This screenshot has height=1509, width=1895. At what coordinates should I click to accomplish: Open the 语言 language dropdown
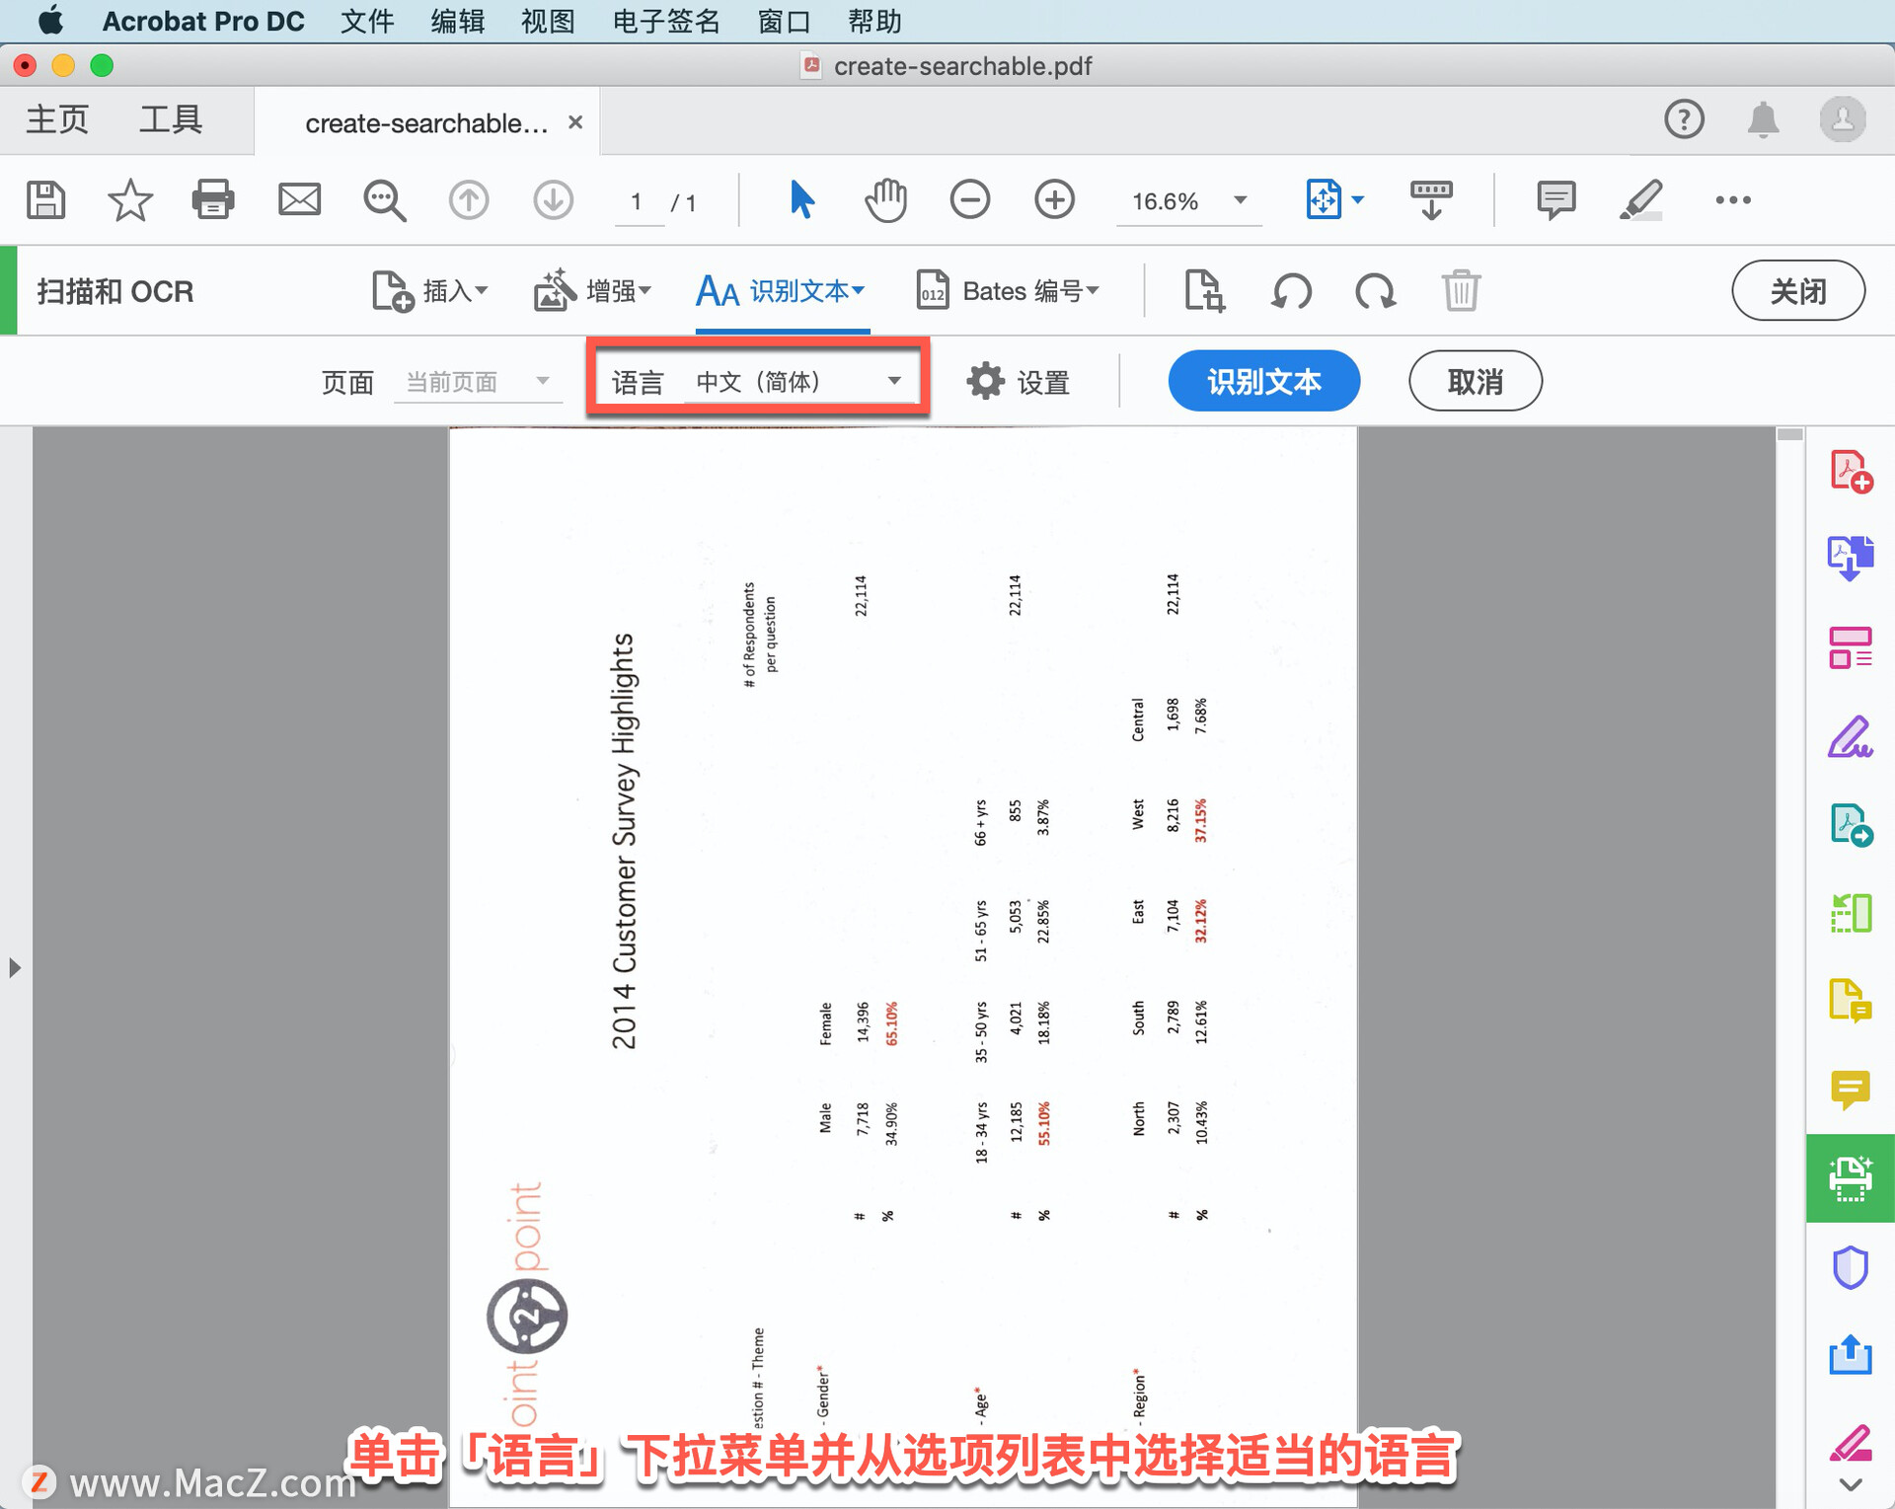(797, 381)
